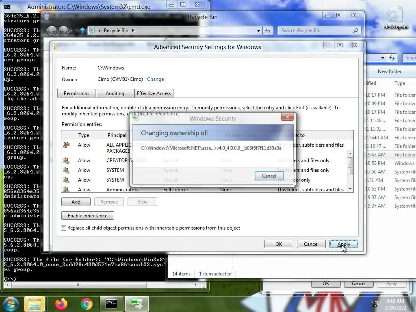The width and height of the screenshot is (416, 312).
Task: Click the 14 items status text
Action: 181,274
